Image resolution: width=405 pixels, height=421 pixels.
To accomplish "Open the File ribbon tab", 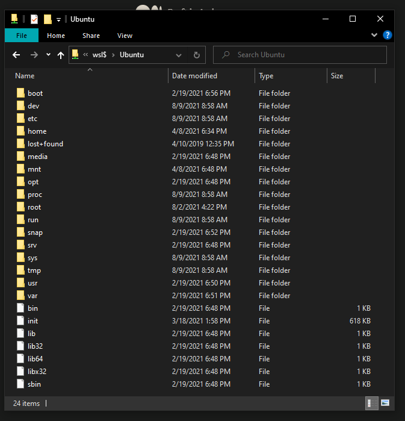I will (22, 36).
